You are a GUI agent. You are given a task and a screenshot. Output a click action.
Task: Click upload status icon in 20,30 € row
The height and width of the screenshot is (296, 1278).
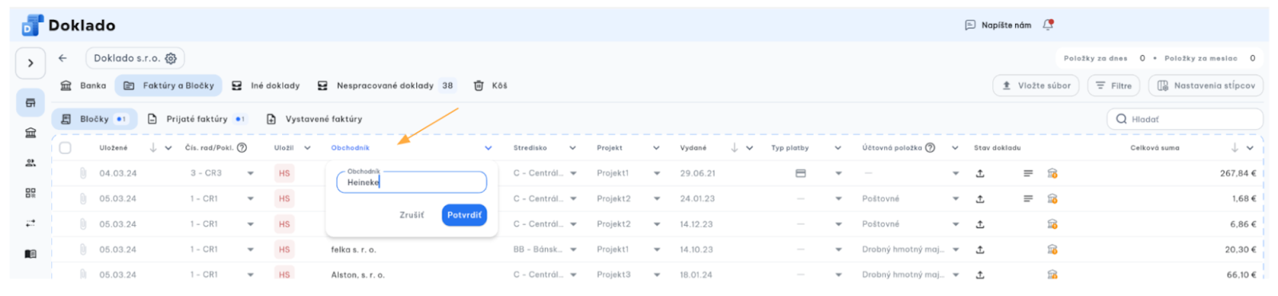[x=980, y=250]
